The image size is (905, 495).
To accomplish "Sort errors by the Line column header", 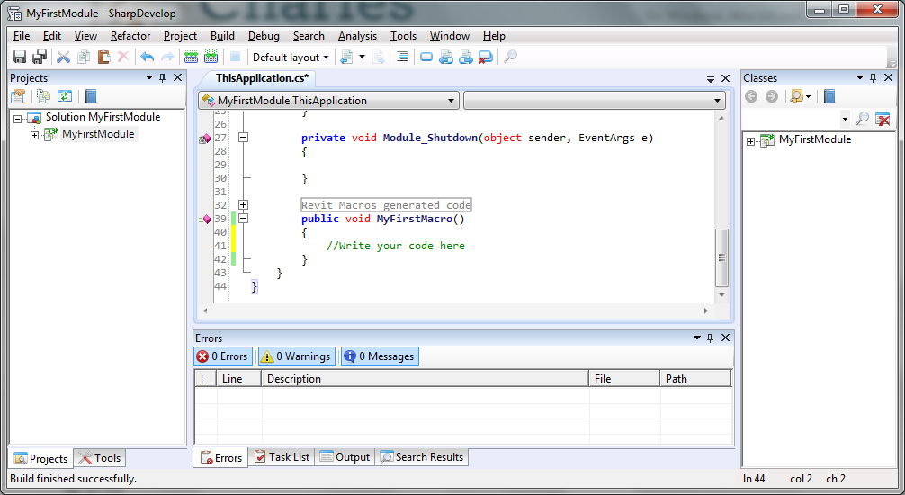I will (x=238, y=379).
